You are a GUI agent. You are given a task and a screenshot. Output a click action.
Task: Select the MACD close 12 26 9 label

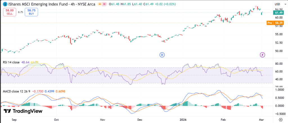coord(16,92)
